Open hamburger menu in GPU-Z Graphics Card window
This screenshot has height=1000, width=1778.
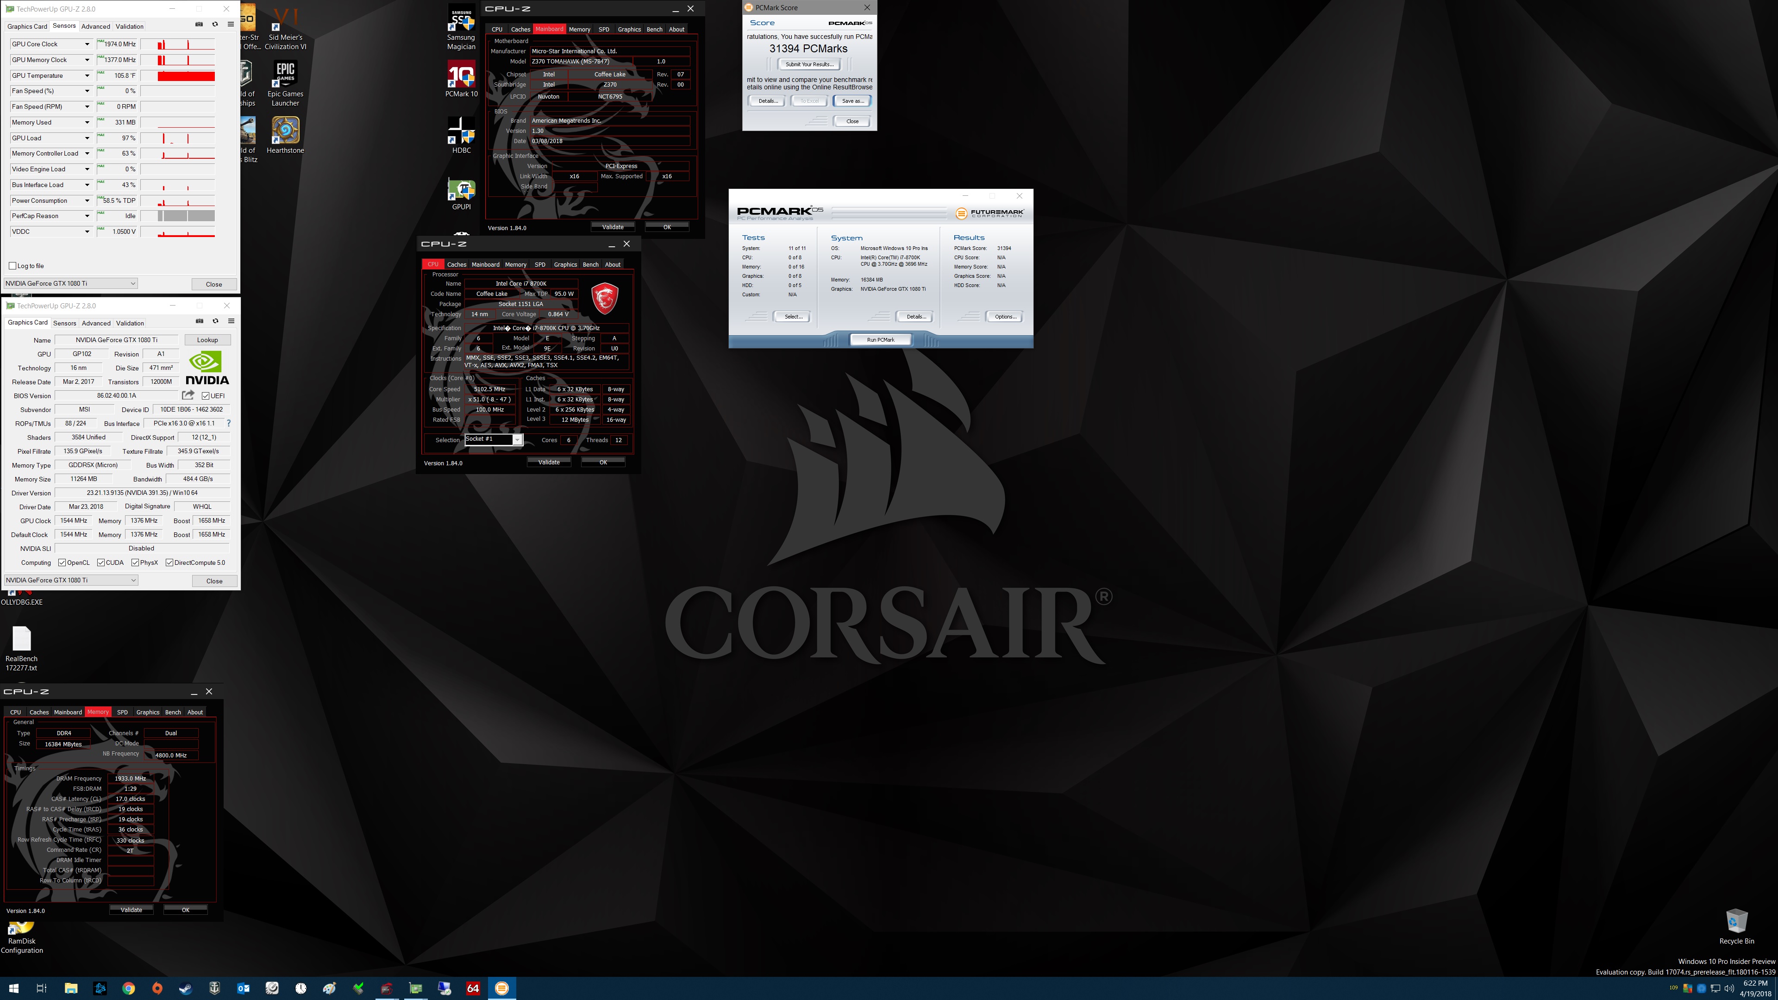231,321
